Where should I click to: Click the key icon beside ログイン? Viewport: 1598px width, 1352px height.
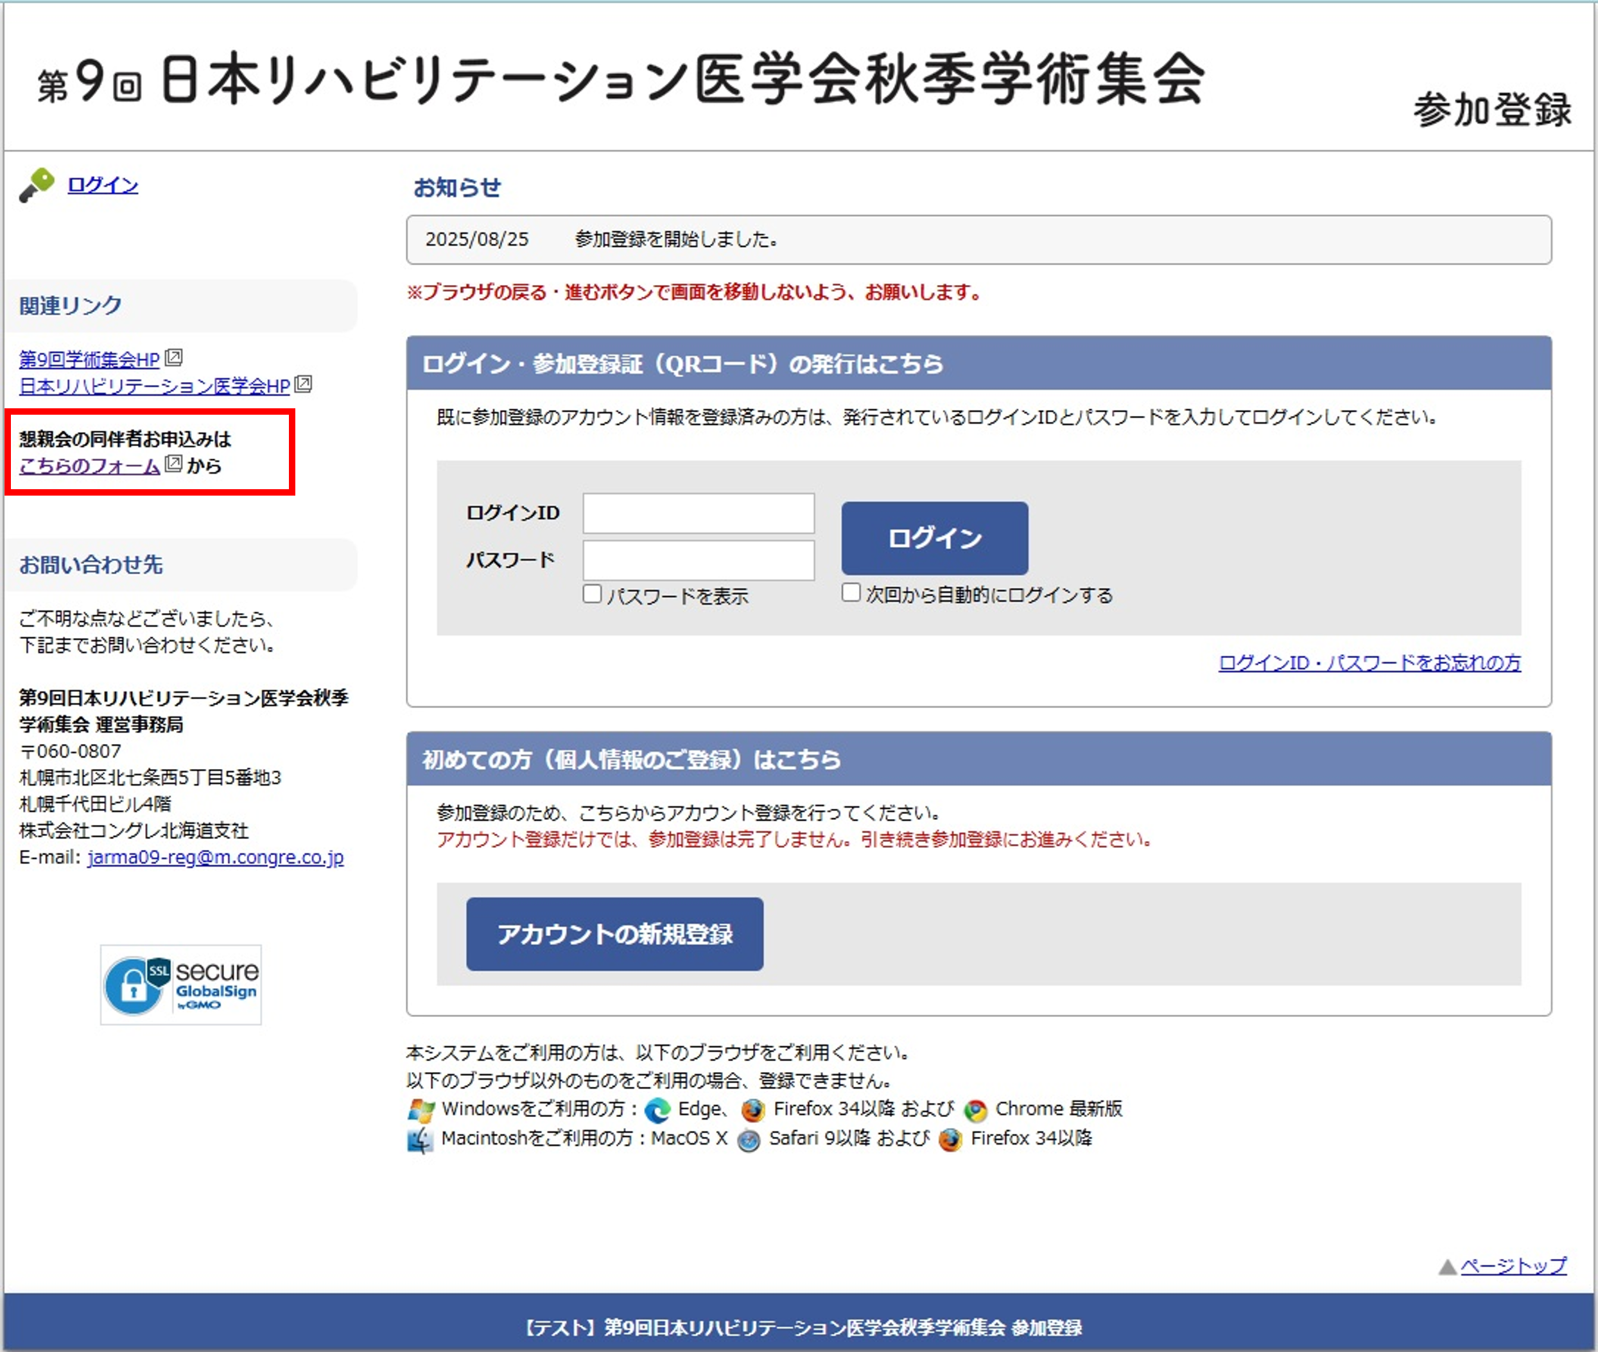click(36, 185)
